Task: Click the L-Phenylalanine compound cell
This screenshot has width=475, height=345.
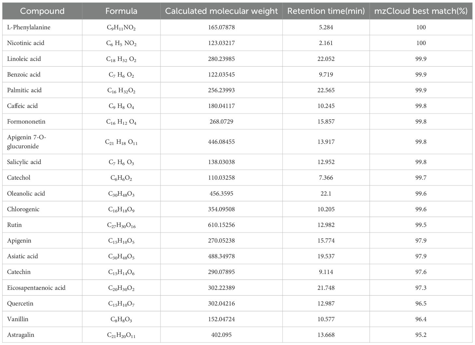Action: pyautogui.click(x=29, y=27)
